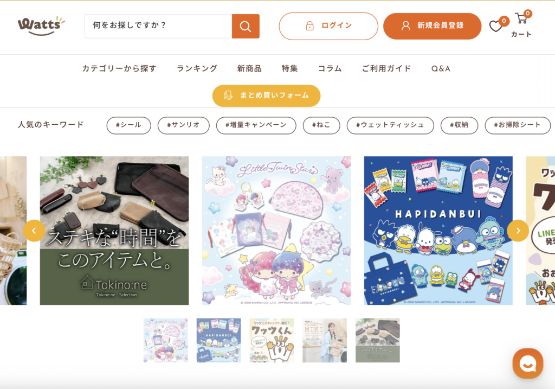
Task: Open the shopping cart icon
Action: point(521,18)
